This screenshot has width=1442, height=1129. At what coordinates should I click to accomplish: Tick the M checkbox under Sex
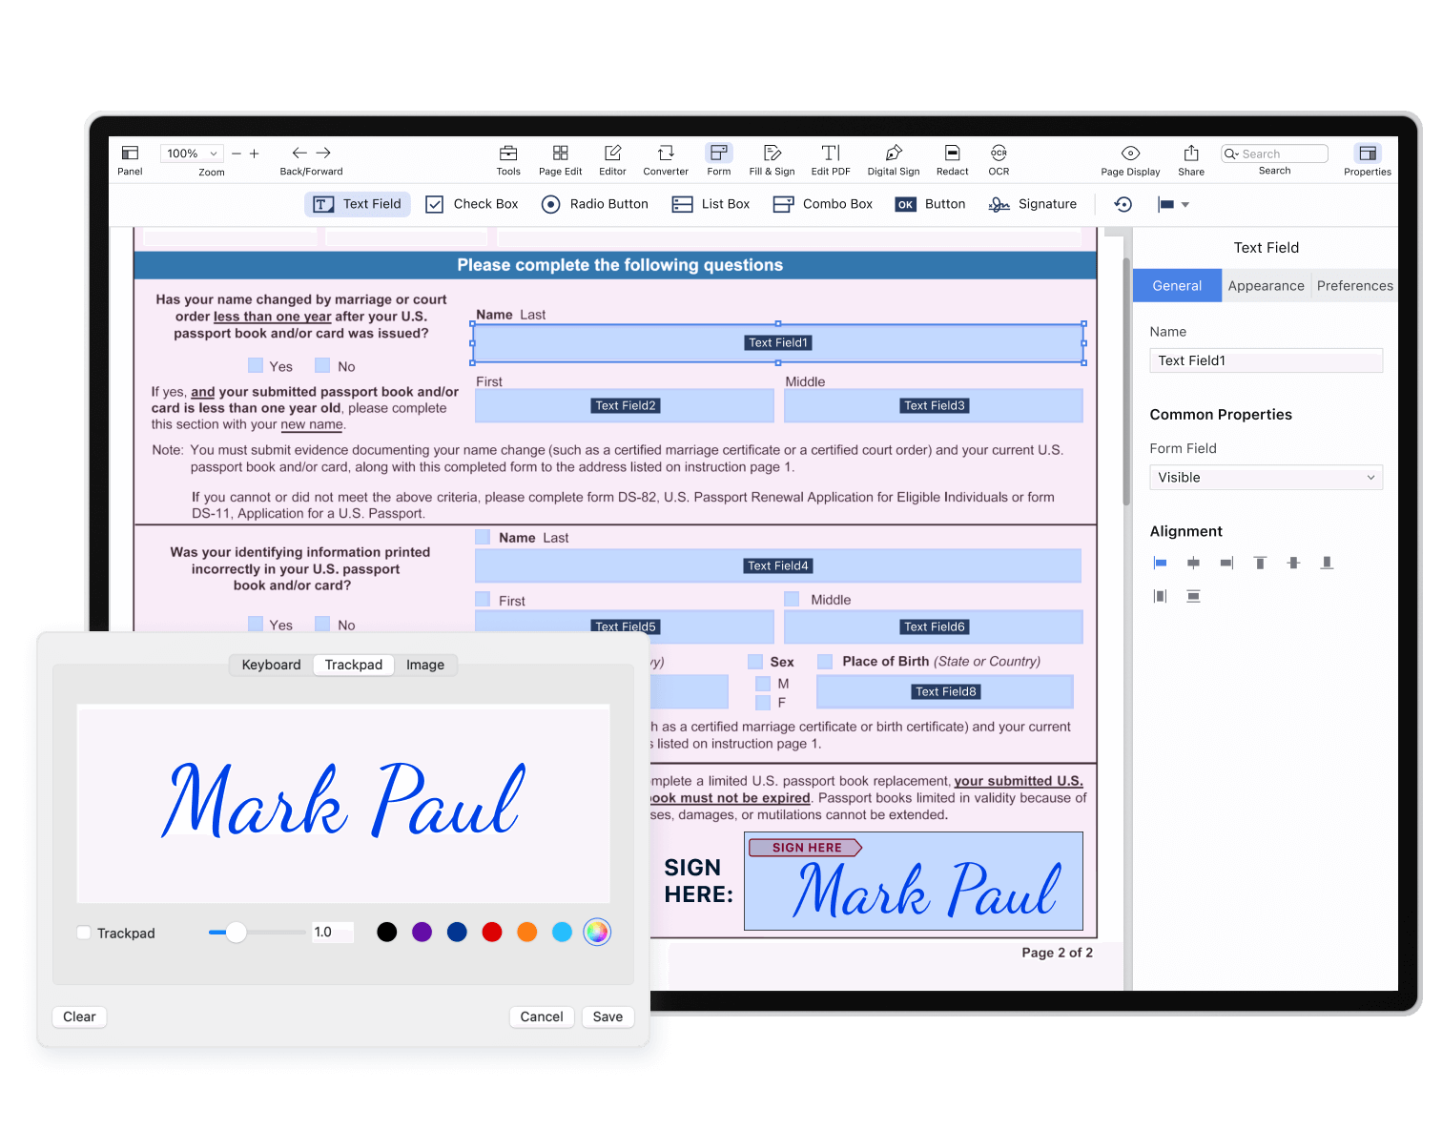pos(763,684)
